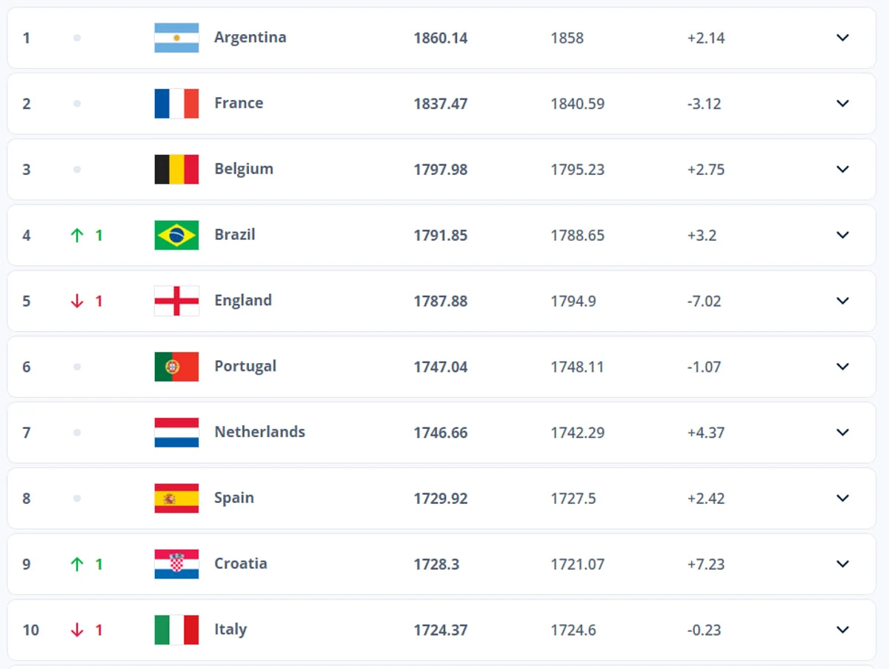Click Brazil's green up-arrow rank change

pyautogui.click(x=77, y=236)
